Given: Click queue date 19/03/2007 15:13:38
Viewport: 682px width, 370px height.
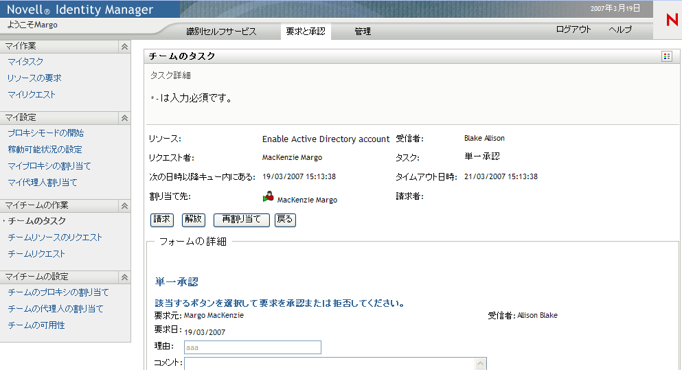Looking at the screenshot, I should 299,176.
